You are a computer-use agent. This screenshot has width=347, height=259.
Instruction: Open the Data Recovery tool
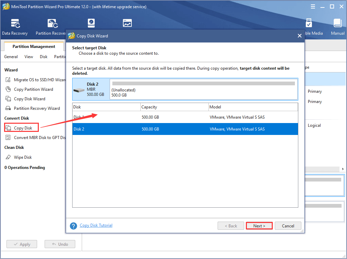click(x=15, y=27)
